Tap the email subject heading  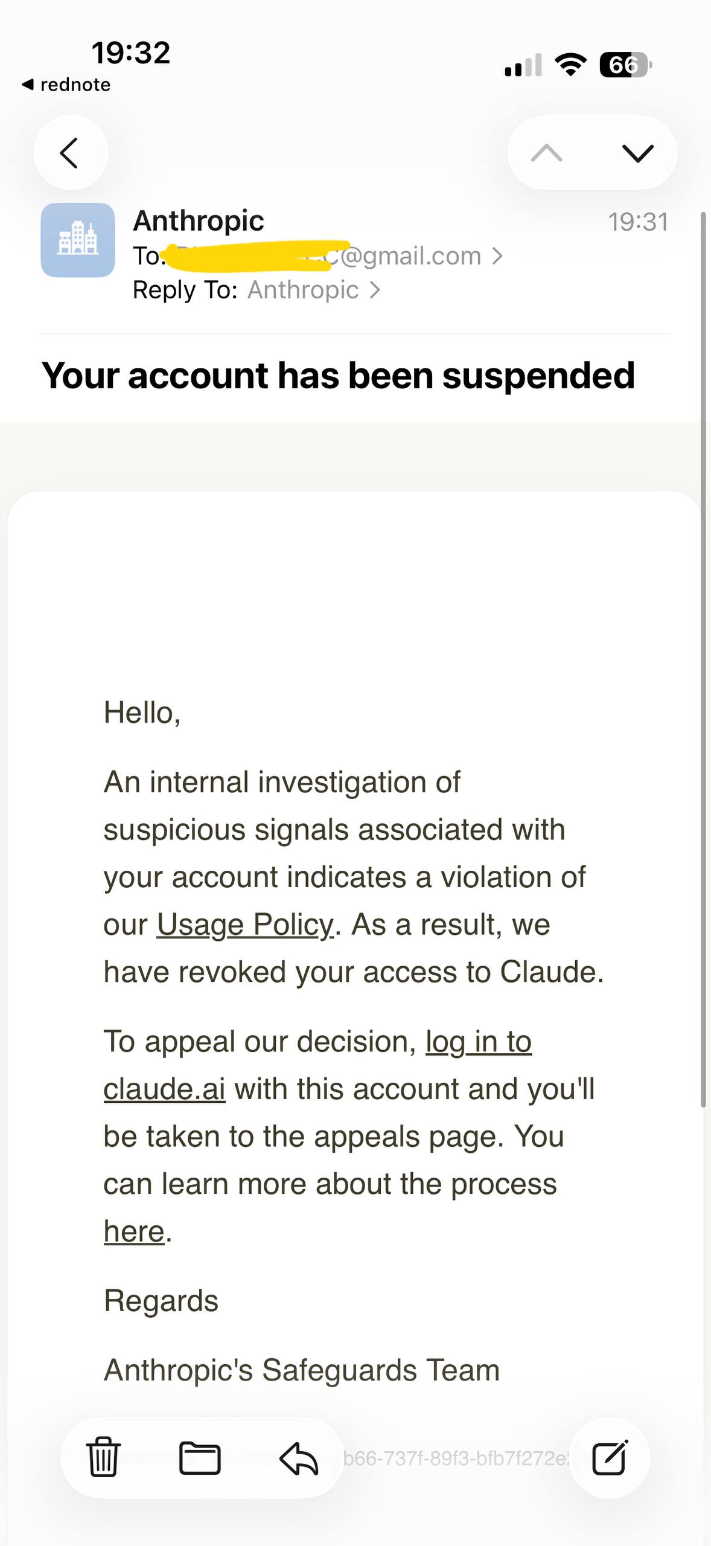338,375
